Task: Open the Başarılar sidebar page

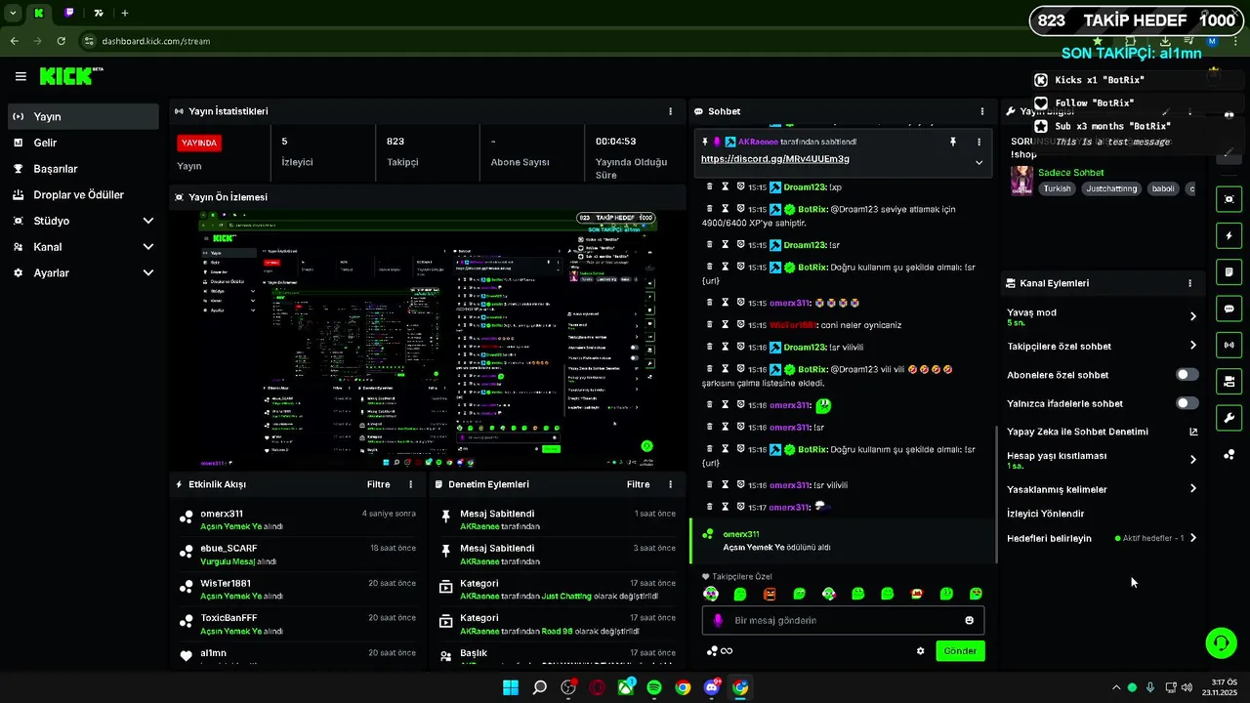Action: (83, 169)
